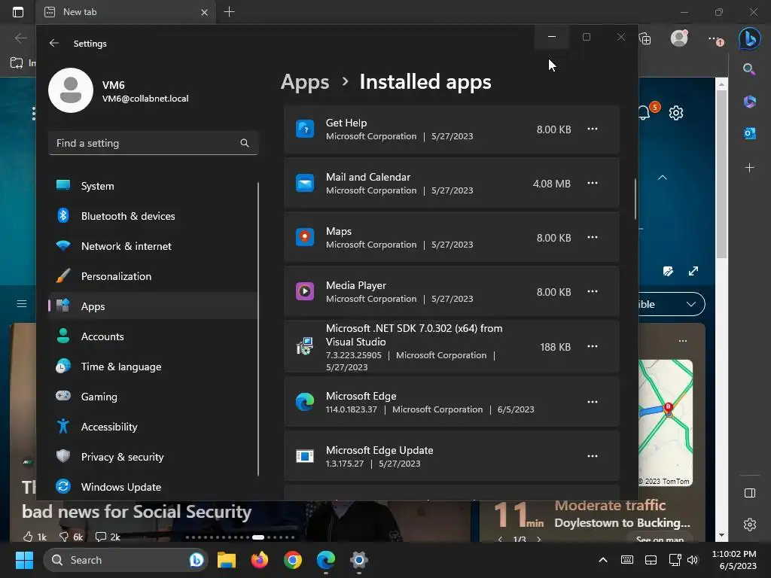This screenshot has width=771, height=578.
Task: Click the Maps app icon
Action: point(305,237)
